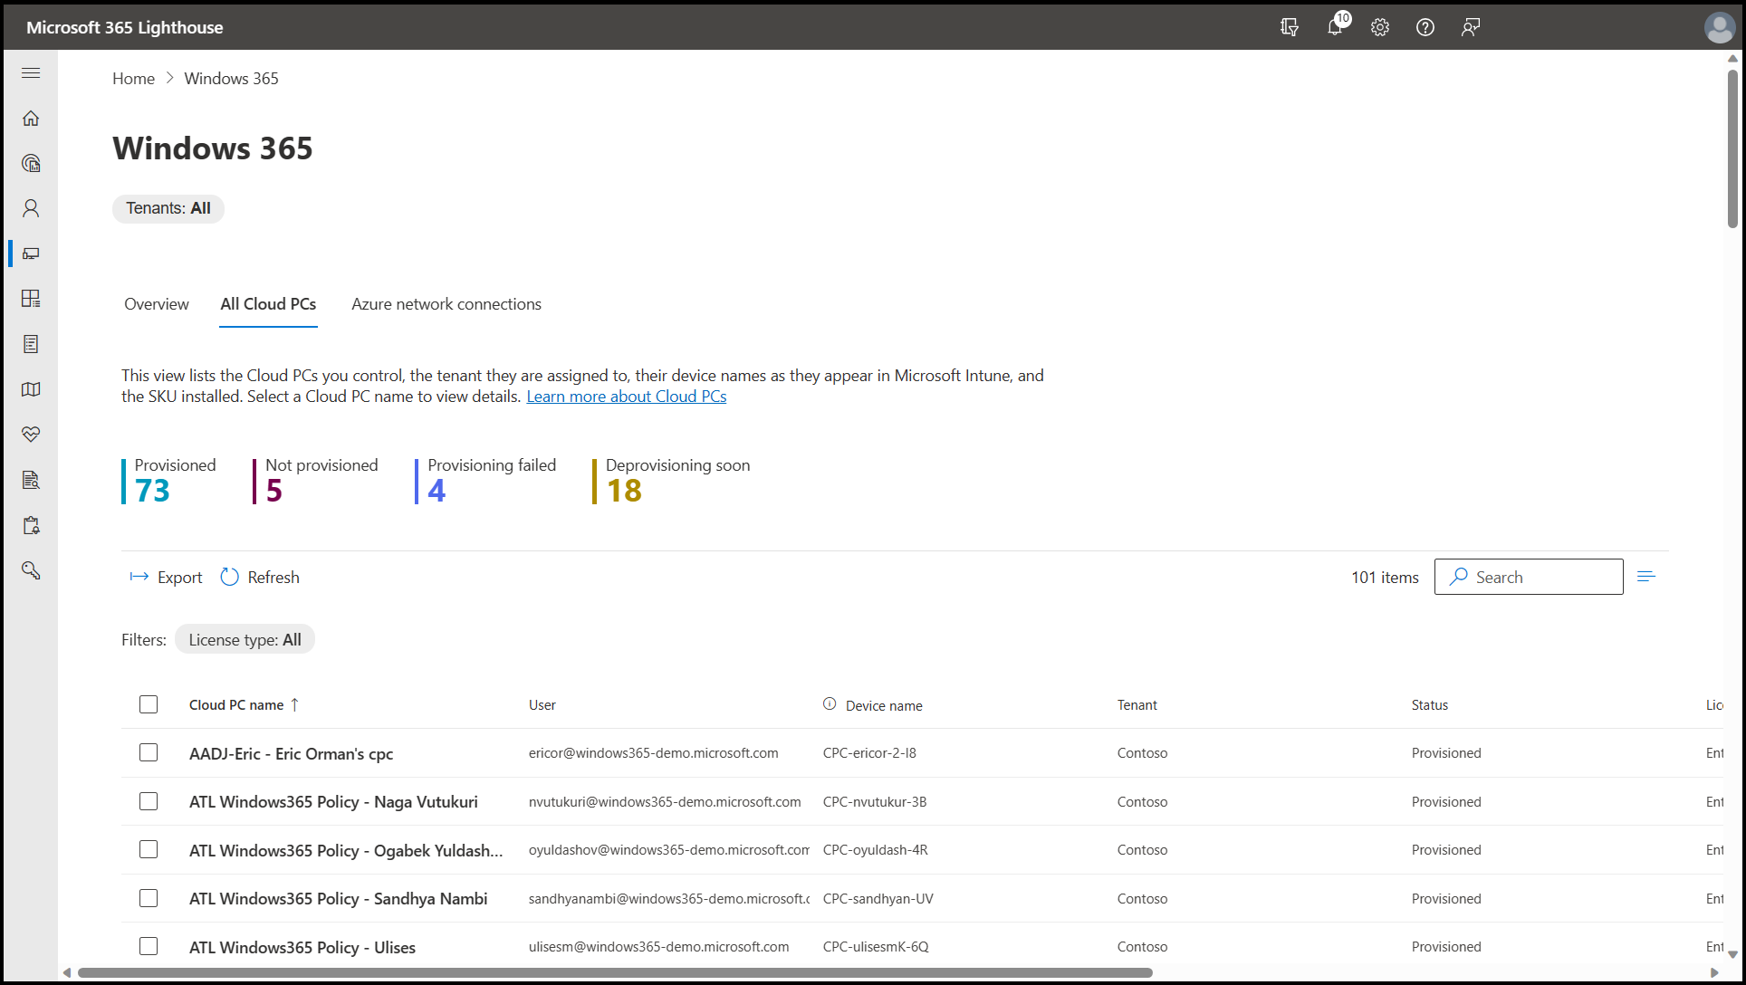
Task: Filter by Deprovisioning soon count 18
Action: click(671, 481)
